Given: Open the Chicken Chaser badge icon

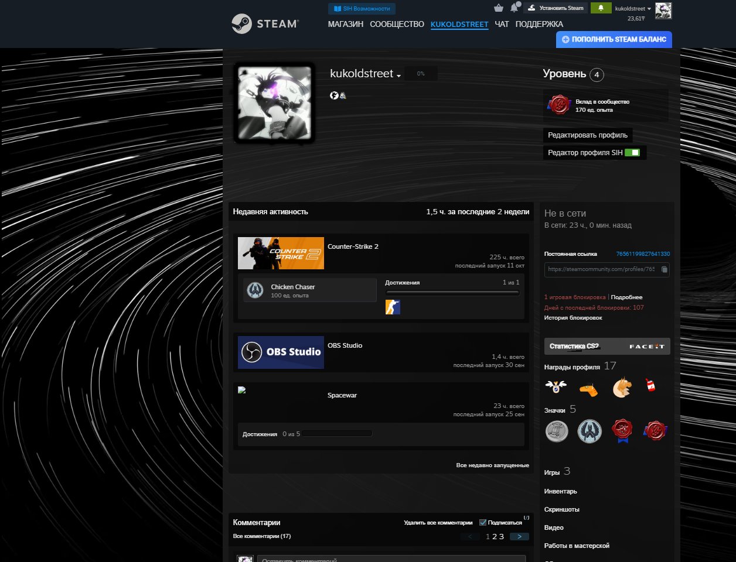Looking at the screenshot, I should pyautogui.click(x=255, y=290).
